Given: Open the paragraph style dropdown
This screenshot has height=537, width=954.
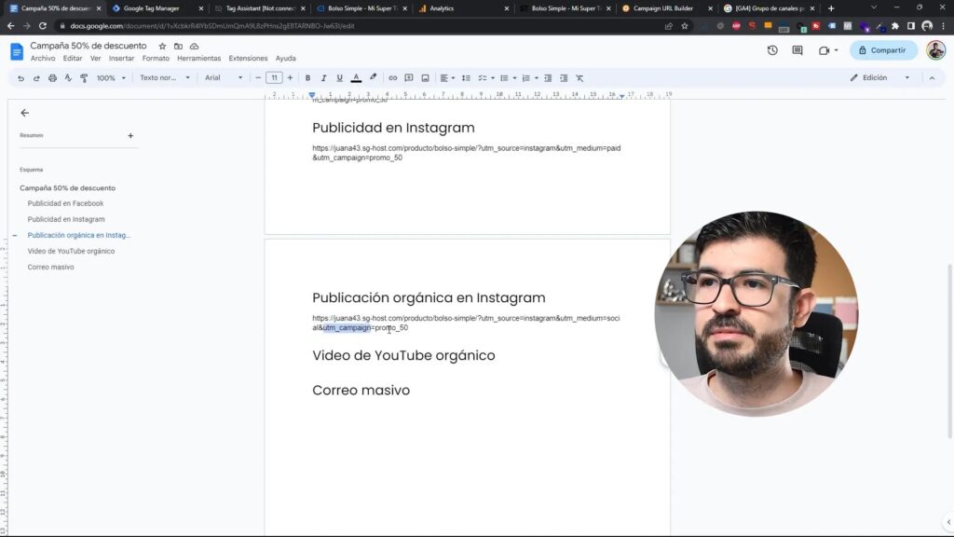Looking at the screenshot, I should (x=164, y=78).
